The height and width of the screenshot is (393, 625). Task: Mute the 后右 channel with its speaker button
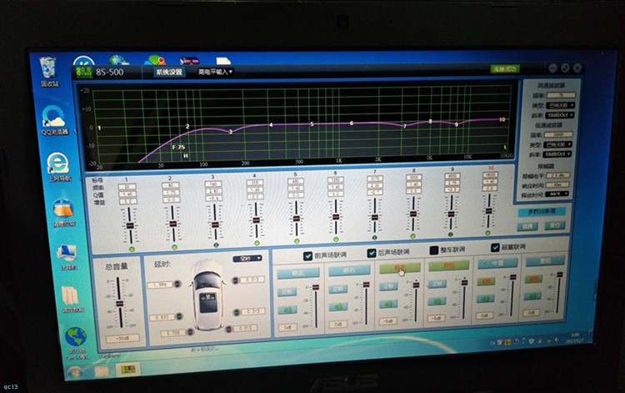coord(437,301)
